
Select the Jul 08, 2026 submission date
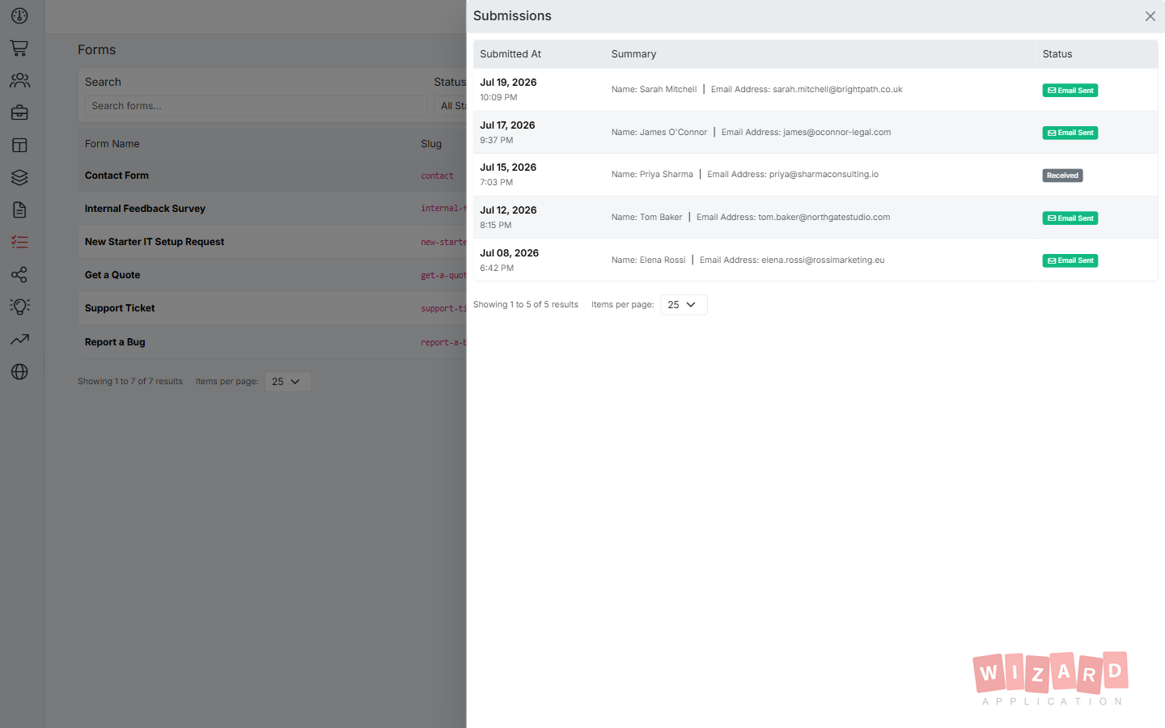coord(509,253)
